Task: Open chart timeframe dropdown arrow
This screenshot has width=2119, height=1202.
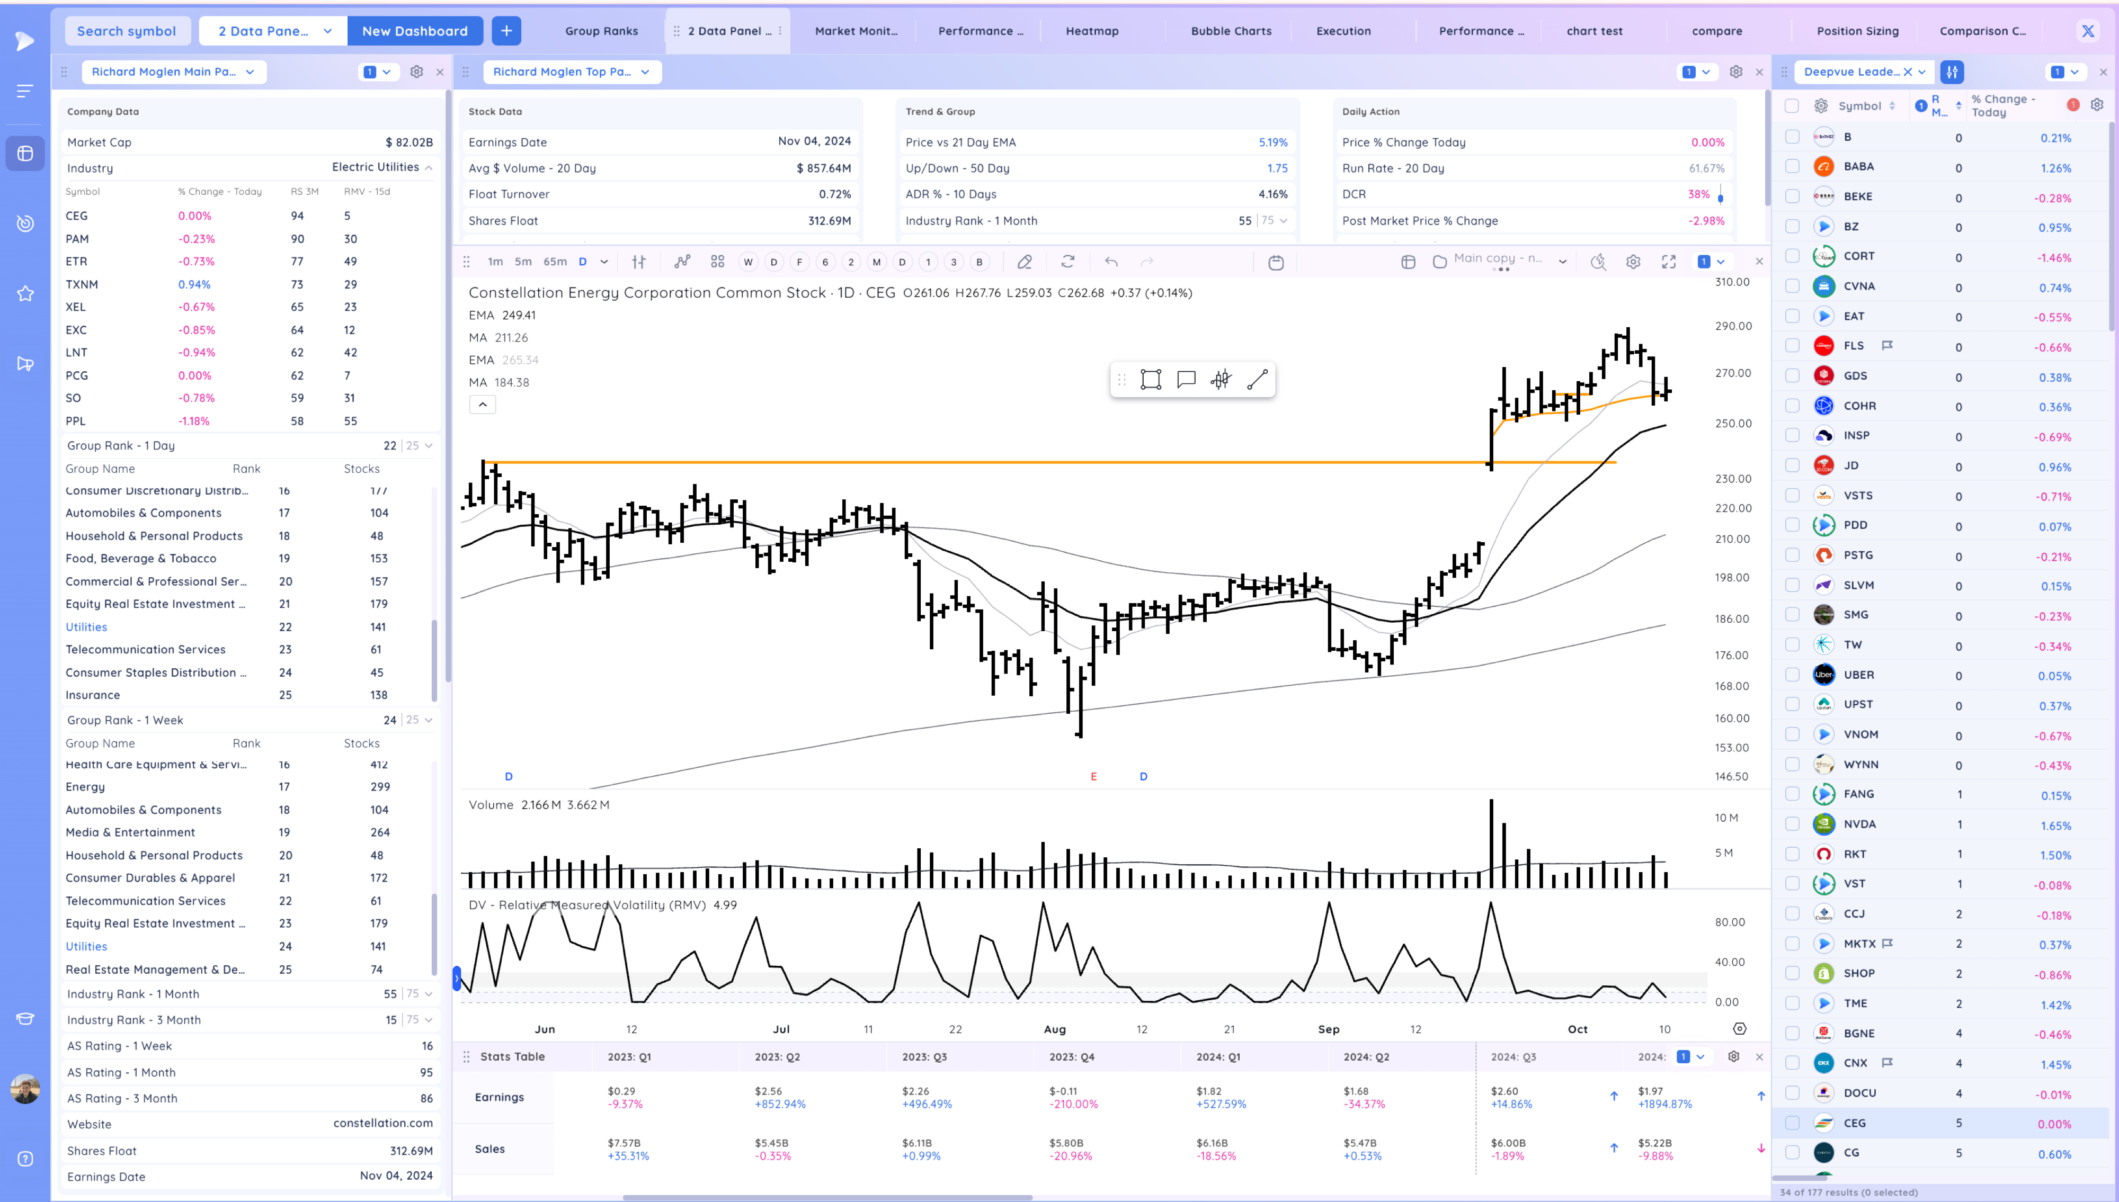Action: [x=604, y=262]
